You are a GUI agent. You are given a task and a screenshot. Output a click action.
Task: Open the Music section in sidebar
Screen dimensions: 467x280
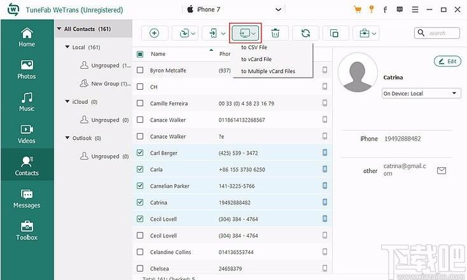pos(27,102)
